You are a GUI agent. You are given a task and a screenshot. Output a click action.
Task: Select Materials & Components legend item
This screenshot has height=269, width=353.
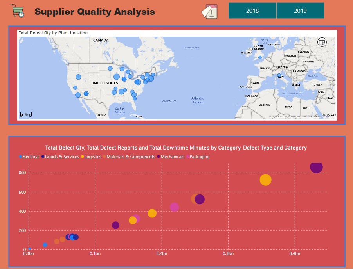click(129, 157)
